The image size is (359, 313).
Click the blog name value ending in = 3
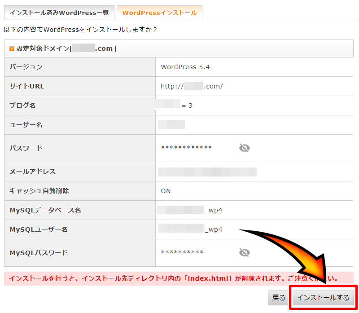click(x=174, y=106)
